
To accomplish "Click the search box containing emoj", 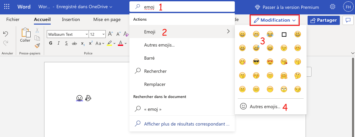I will tap(182, 7).
